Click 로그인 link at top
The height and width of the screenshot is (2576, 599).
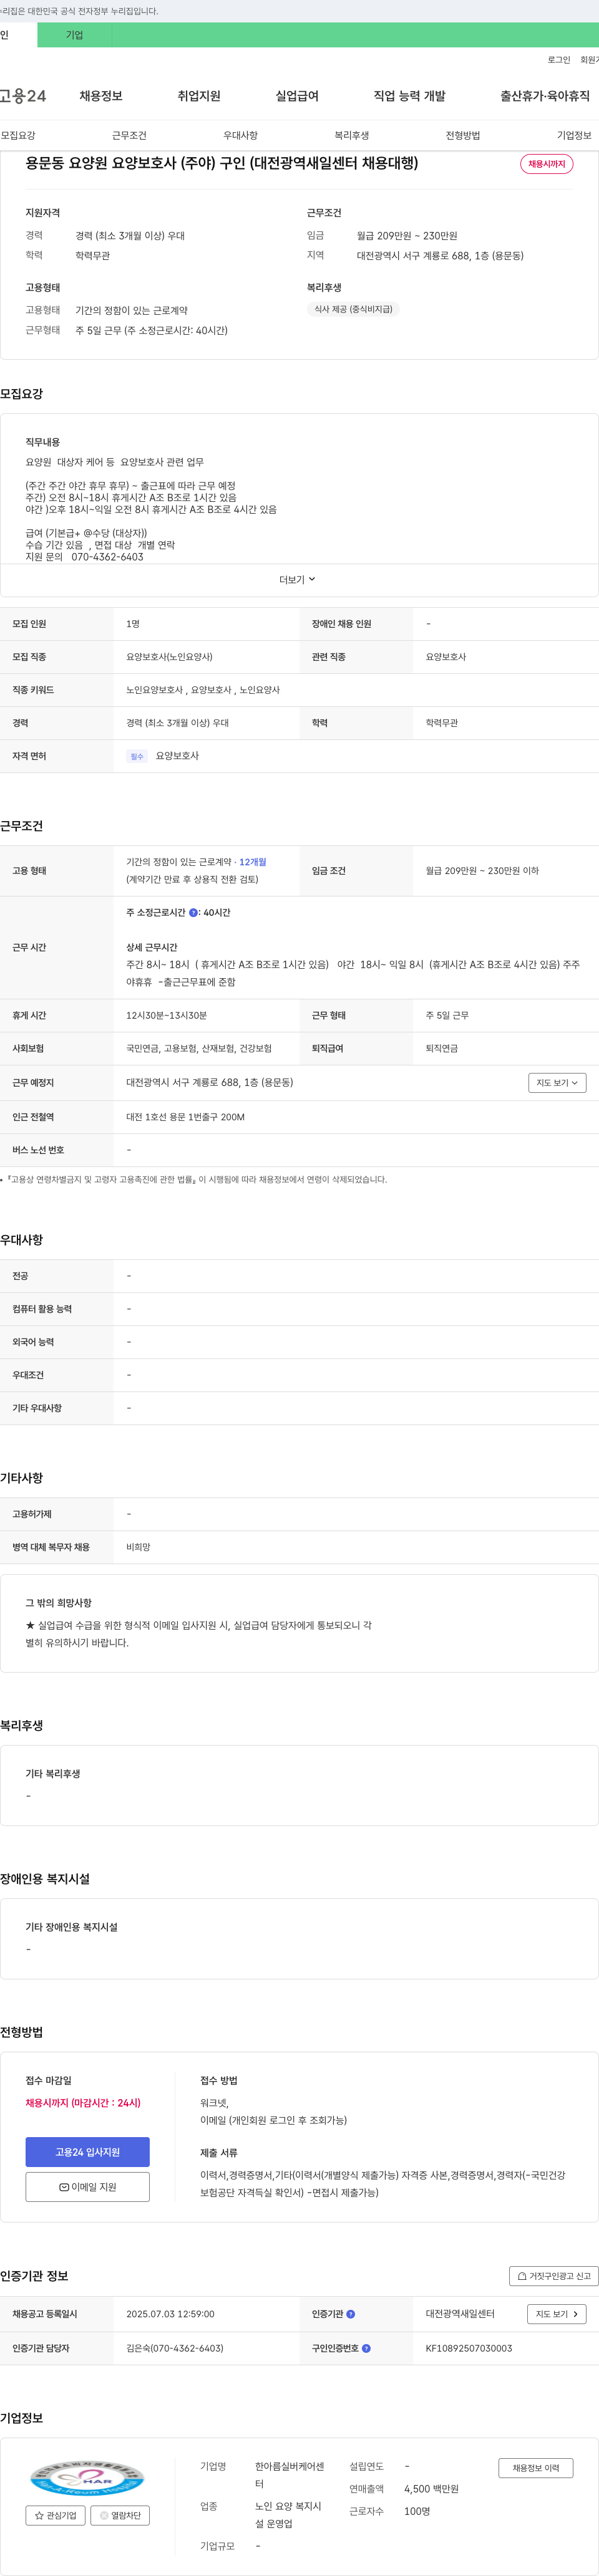click(559, 60)
